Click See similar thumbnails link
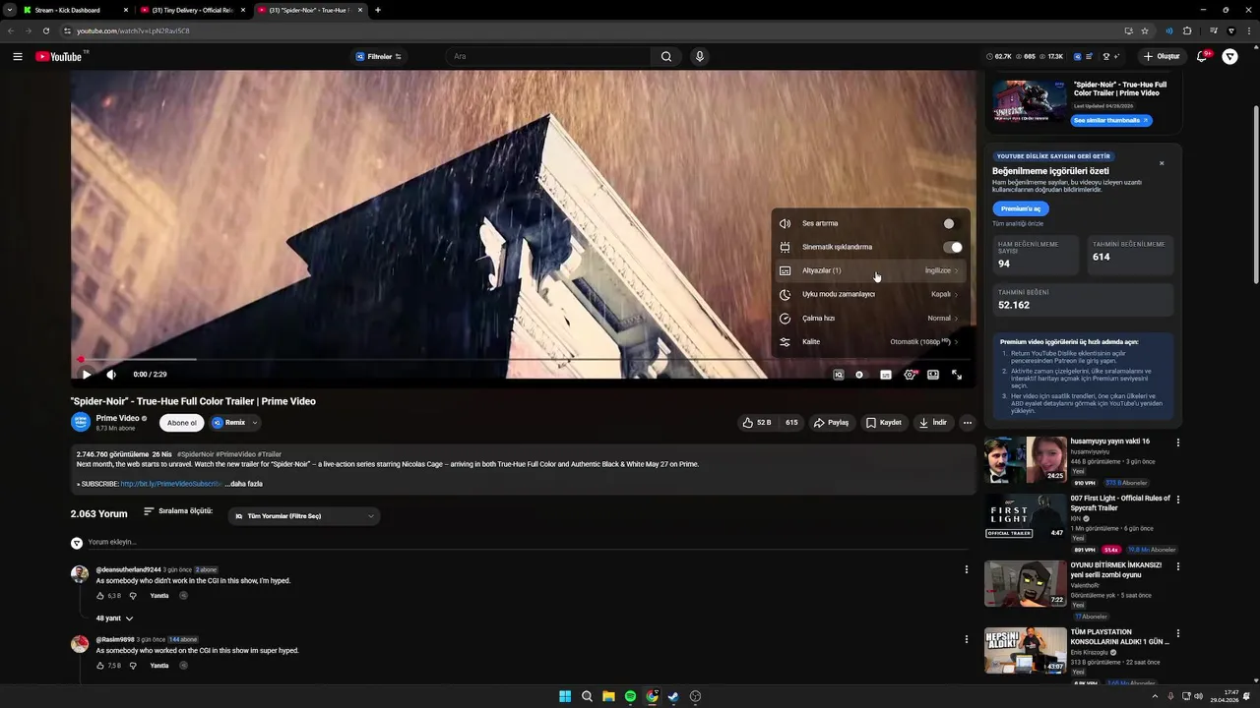 coord(1111,120)
